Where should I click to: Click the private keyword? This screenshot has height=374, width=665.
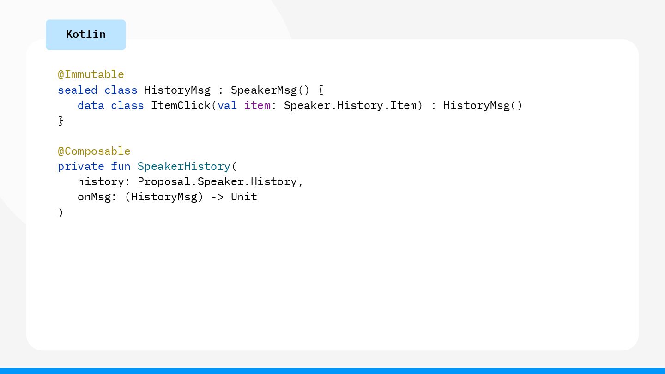click(81, 166)
